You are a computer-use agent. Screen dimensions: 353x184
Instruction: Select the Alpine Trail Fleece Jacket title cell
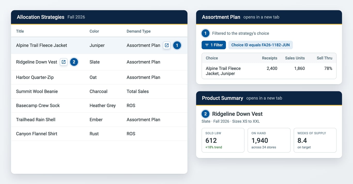coord(41,45)
